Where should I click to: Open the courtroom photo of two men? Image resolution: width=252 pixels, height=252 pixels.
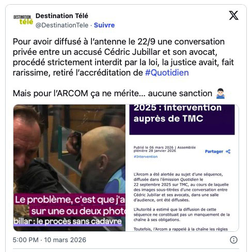click(x=69, y=168)
